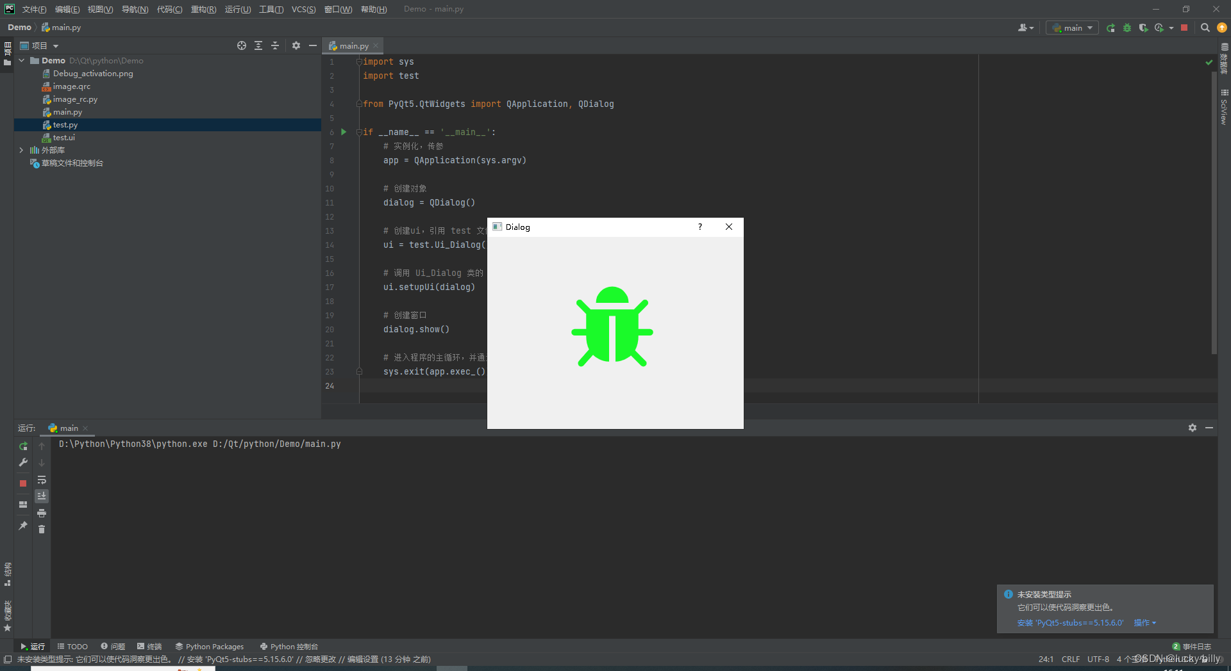Open the File menu
Image resolution: width=1231 pixels, height=671 pixels.
point(34,9)
